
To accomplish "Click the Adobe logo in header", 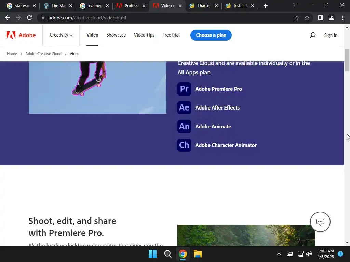I will (x=21, y=35).
